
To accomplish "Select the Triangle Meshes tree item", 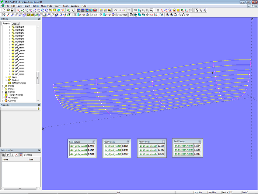I will [x=15, y=95].
